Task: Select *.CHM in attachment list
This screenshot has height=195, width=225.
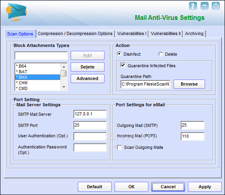Action: point(38,83)
